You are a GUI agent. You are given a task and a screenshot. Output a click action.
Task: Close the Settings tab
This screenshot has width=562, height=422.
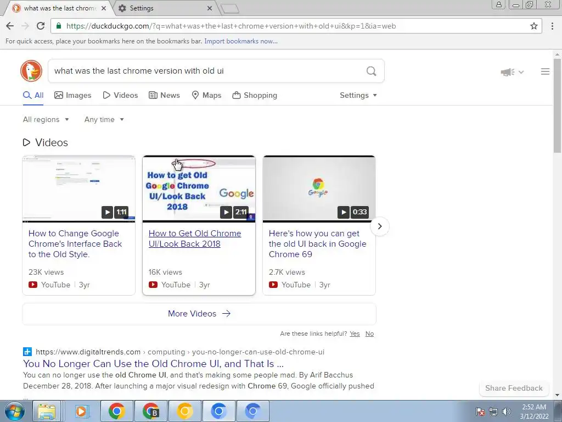click(x=210, y=8)
